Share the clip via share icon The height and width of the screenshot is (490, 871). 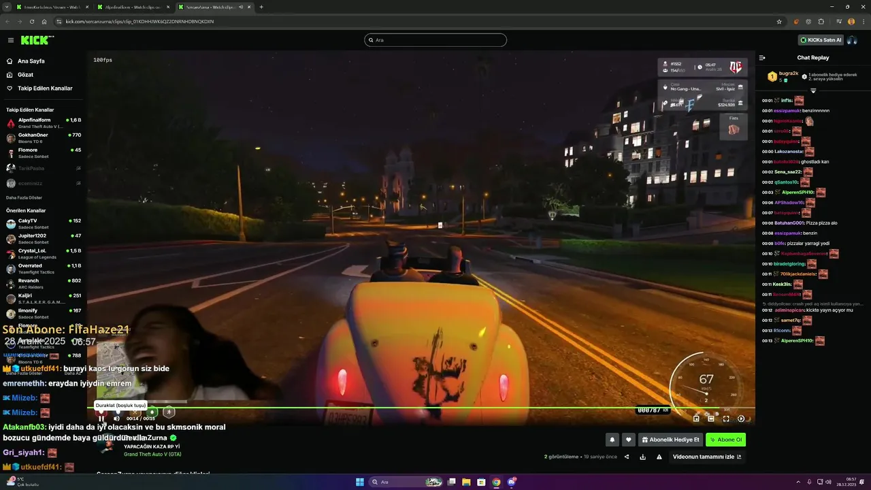(x=627, y=457)
